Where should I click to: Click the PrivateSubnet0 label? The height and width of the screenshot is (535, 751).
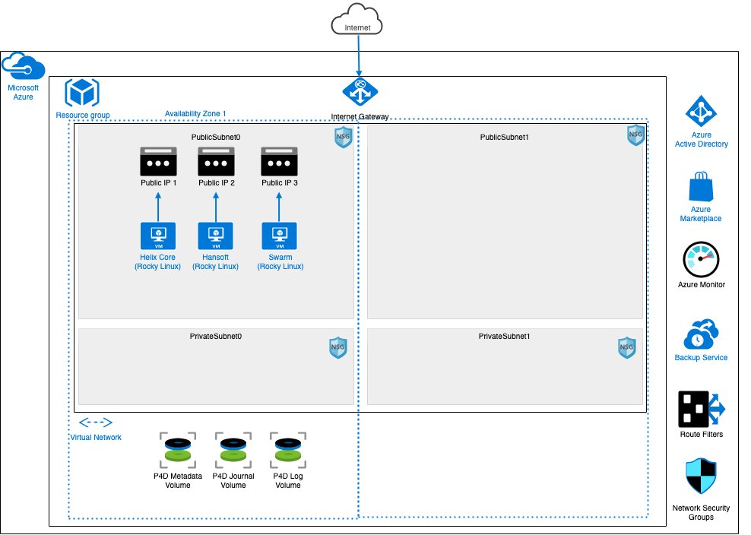[x=216, y=336]
